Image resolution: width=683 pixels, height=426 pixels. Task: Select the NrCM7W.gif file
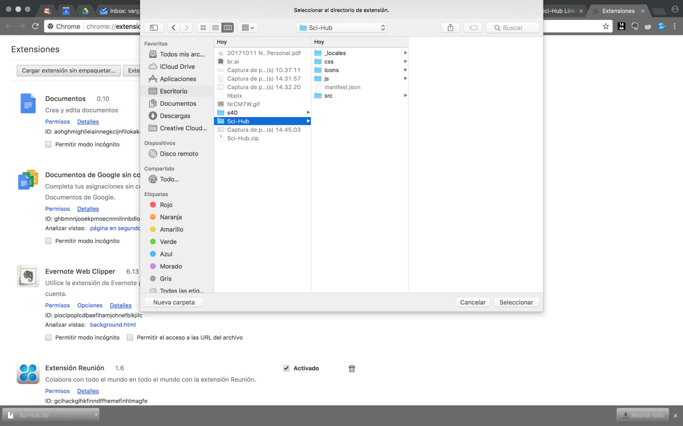click(x=262, y=104)
